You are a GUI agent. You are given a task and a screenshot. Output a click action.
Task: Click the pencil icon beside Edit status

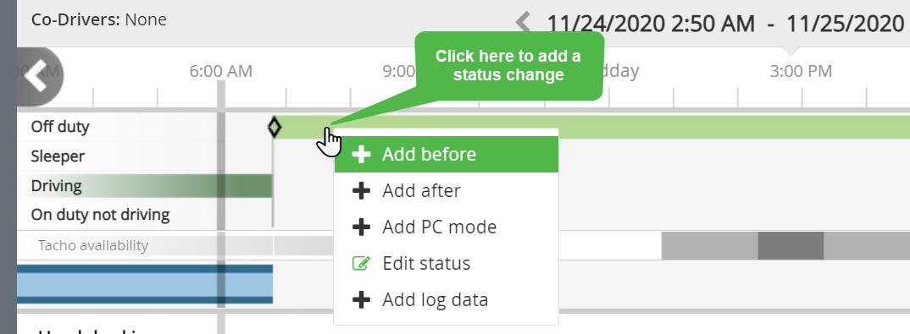(361, 263)
